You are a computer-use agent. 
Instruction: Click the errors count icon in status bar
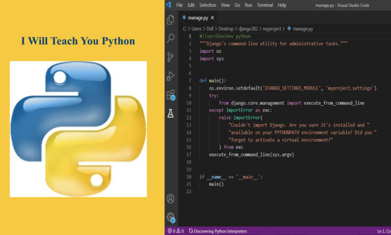point(171,231)
